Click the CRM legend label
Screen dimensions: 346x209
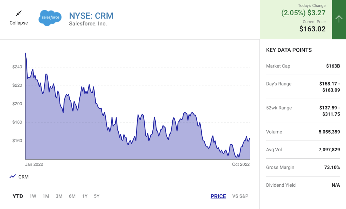(x=23, y=177)
